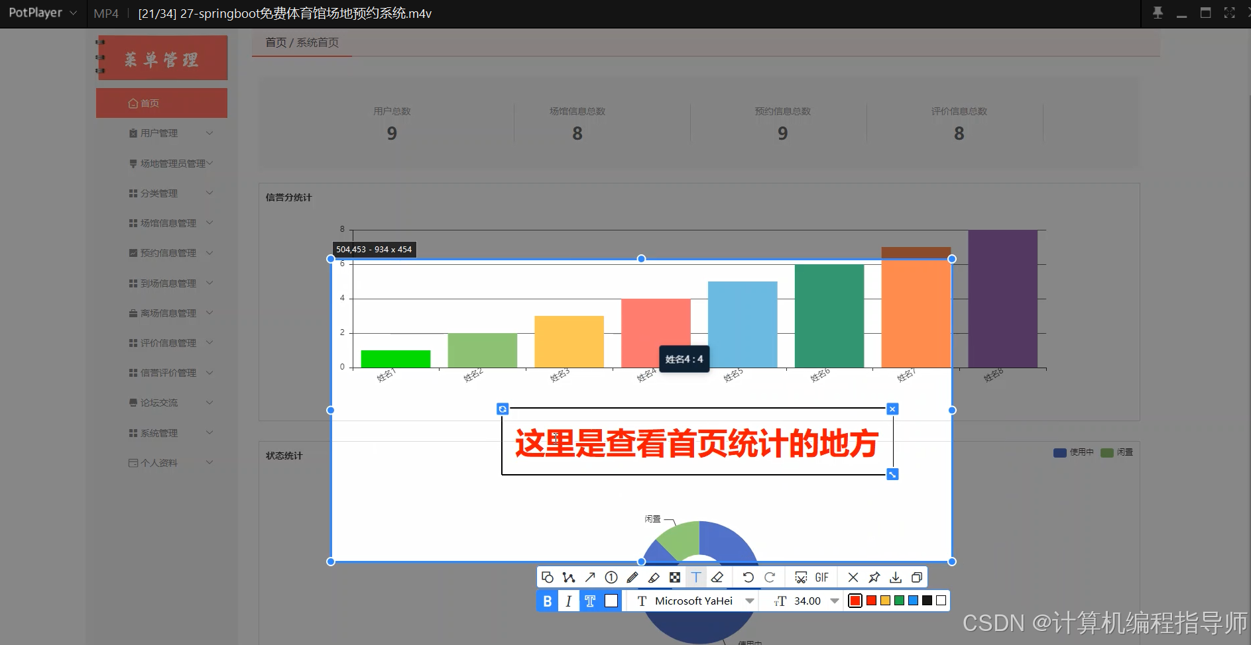Image resolution: width=1251 pixels, height=645 pixels.
Task: Toggle italic text formatting
Action: (x=568, y=601)
